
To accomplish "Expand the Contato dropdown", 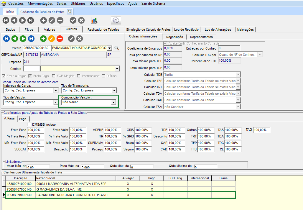I will tap(117, 69).
